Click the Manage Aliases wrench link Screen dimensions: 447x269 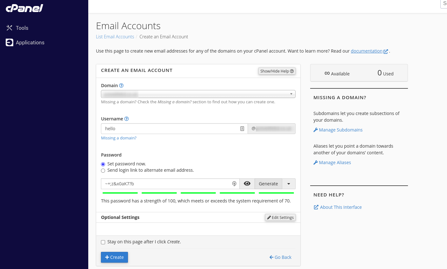click(x=332, y=163)
